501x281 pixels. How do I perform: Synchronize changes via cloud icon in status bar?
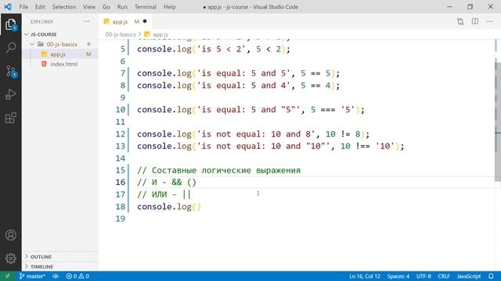[56, 276]
